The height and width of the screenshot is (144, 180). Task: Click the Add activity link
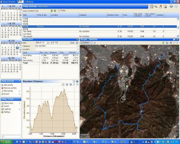tap(9, 85)
